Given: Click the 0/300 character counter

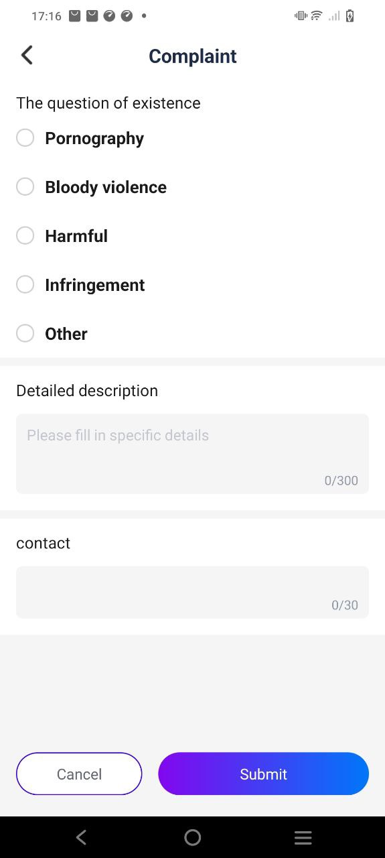Looking at the screenshot, I should pos(341,481).
